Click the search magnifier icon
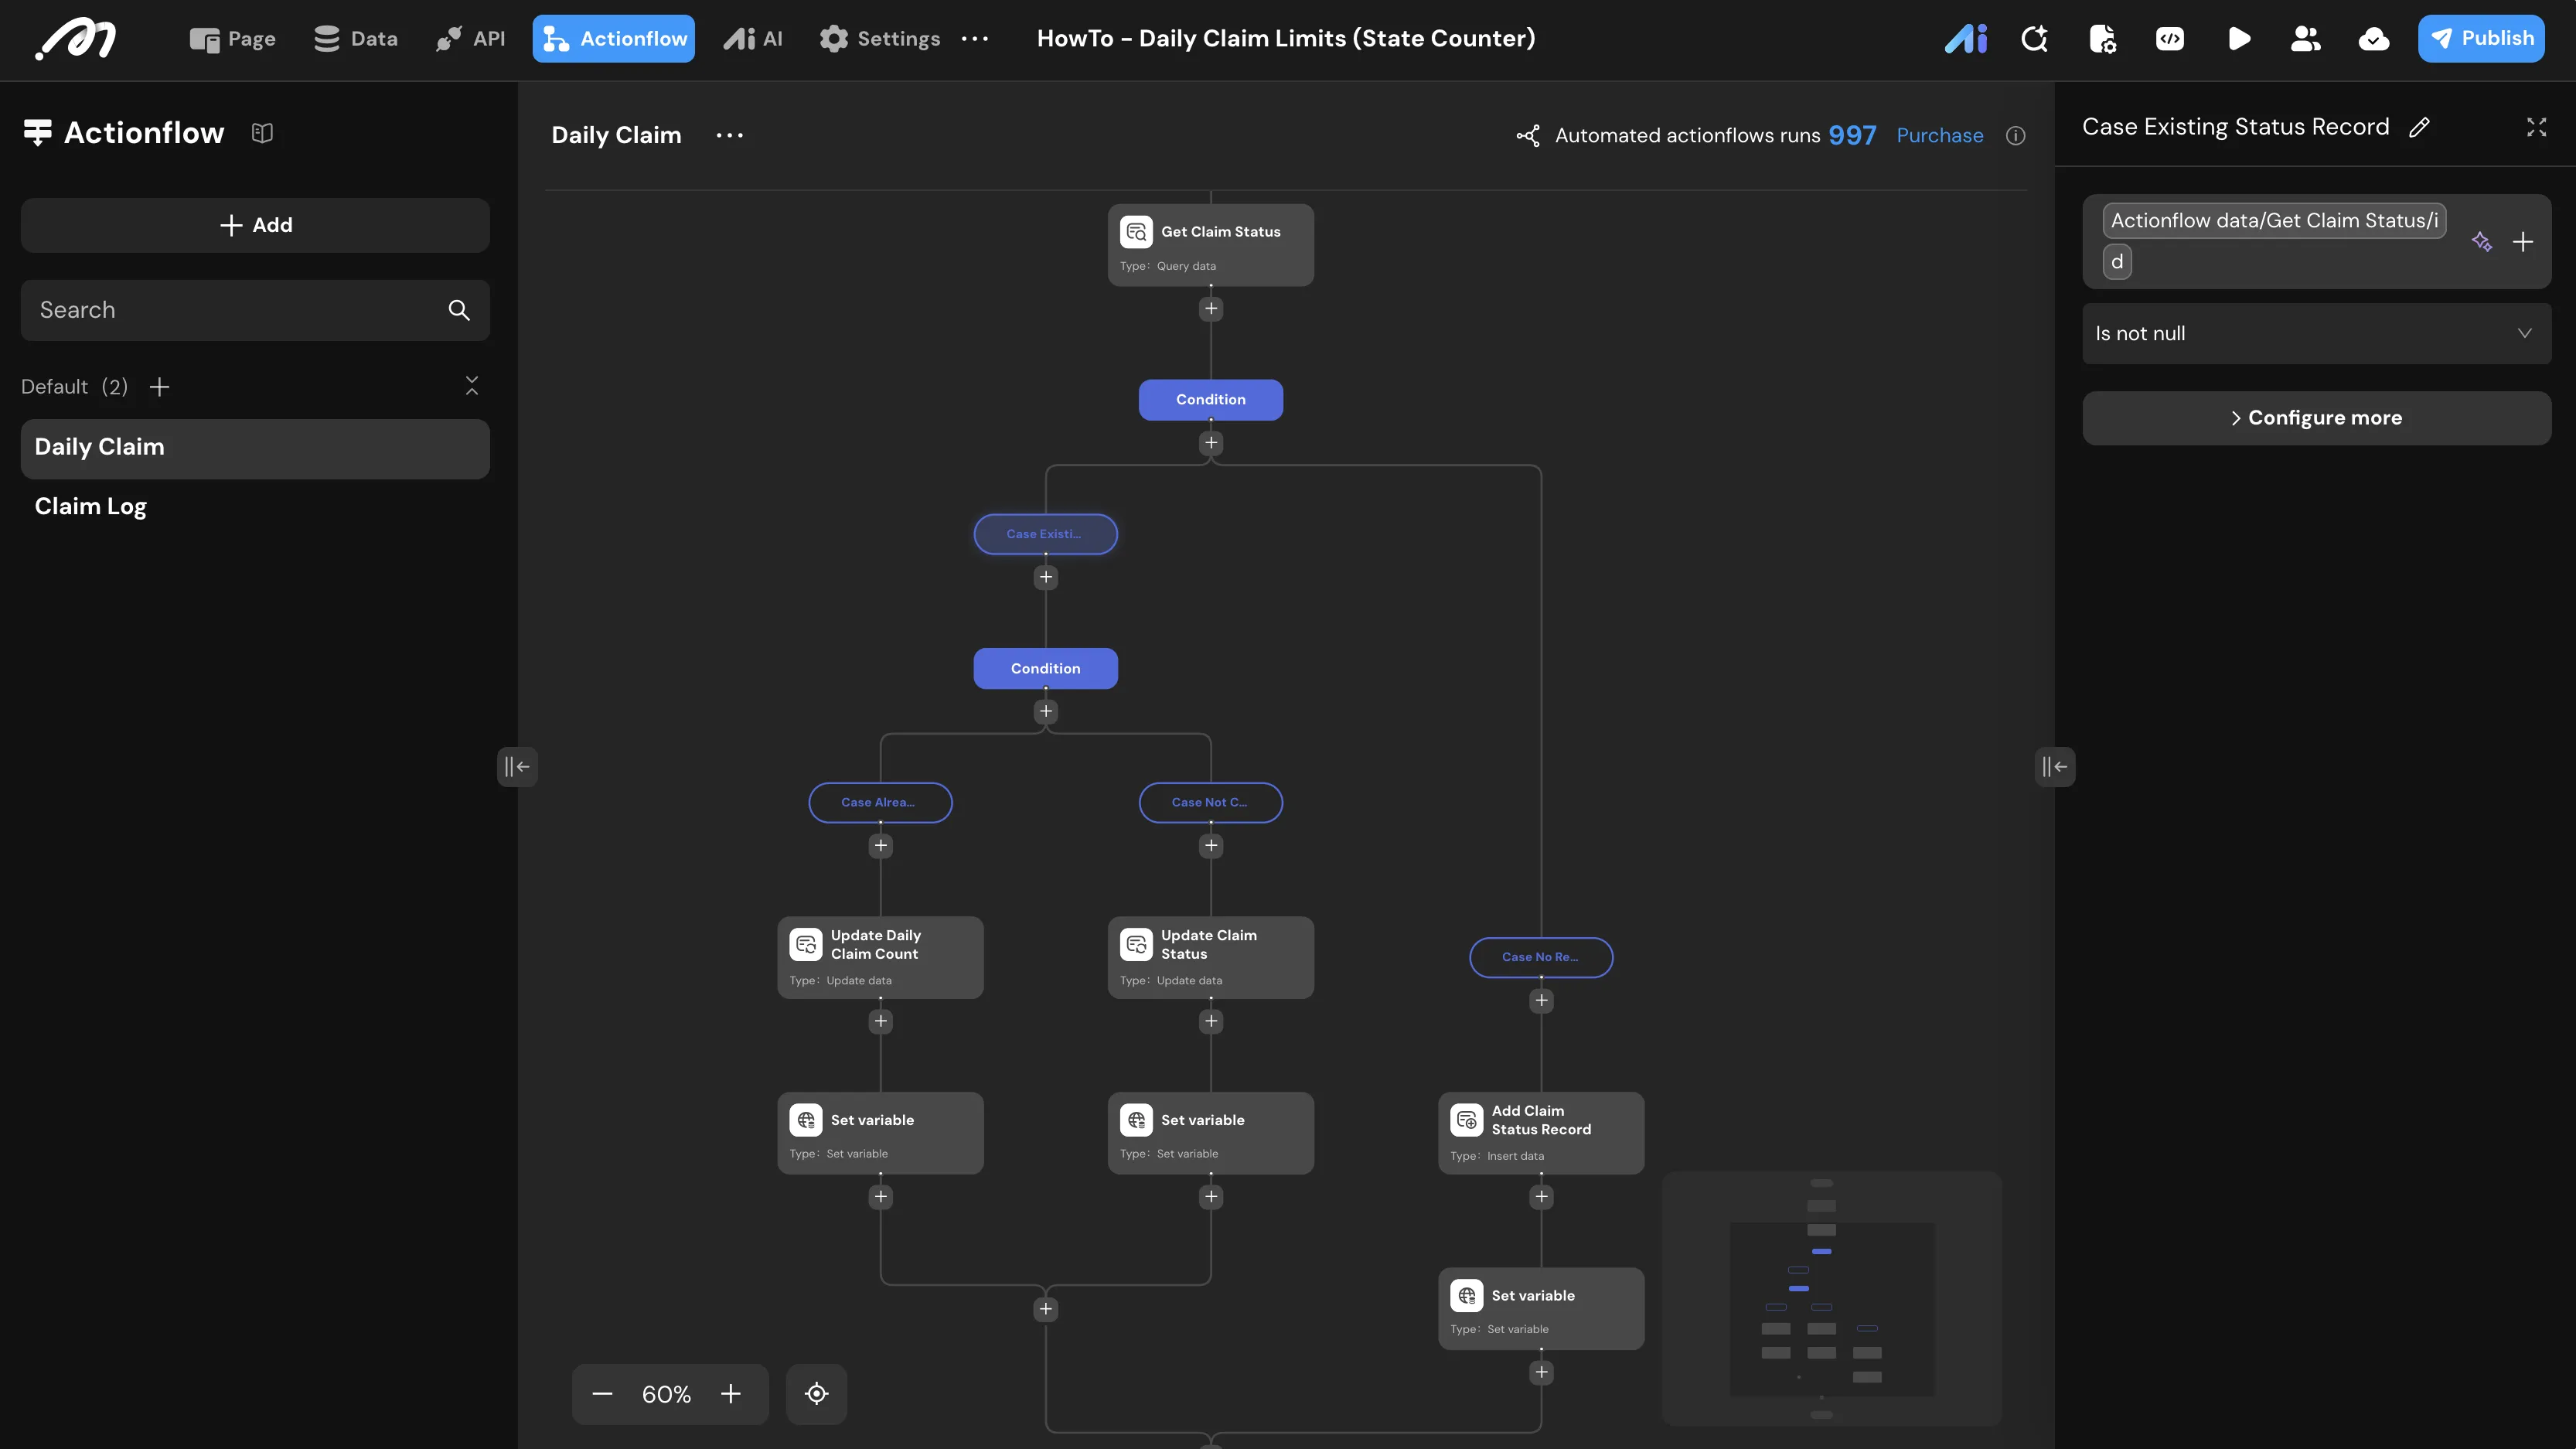Viewport: 2576px width, 1449px height. click(459, 310)
